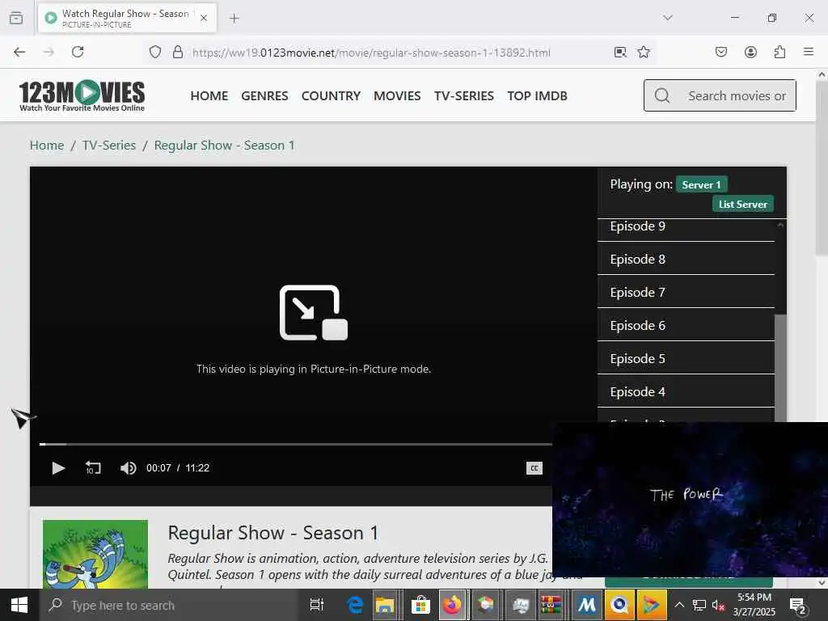Open the Firefox account icon

[x=750, y=52]
